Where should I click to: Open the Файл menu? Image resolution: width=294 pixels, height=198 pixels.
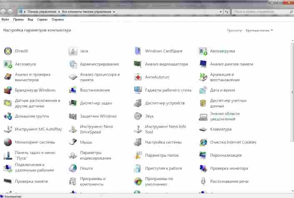click(x=5, y=19)
